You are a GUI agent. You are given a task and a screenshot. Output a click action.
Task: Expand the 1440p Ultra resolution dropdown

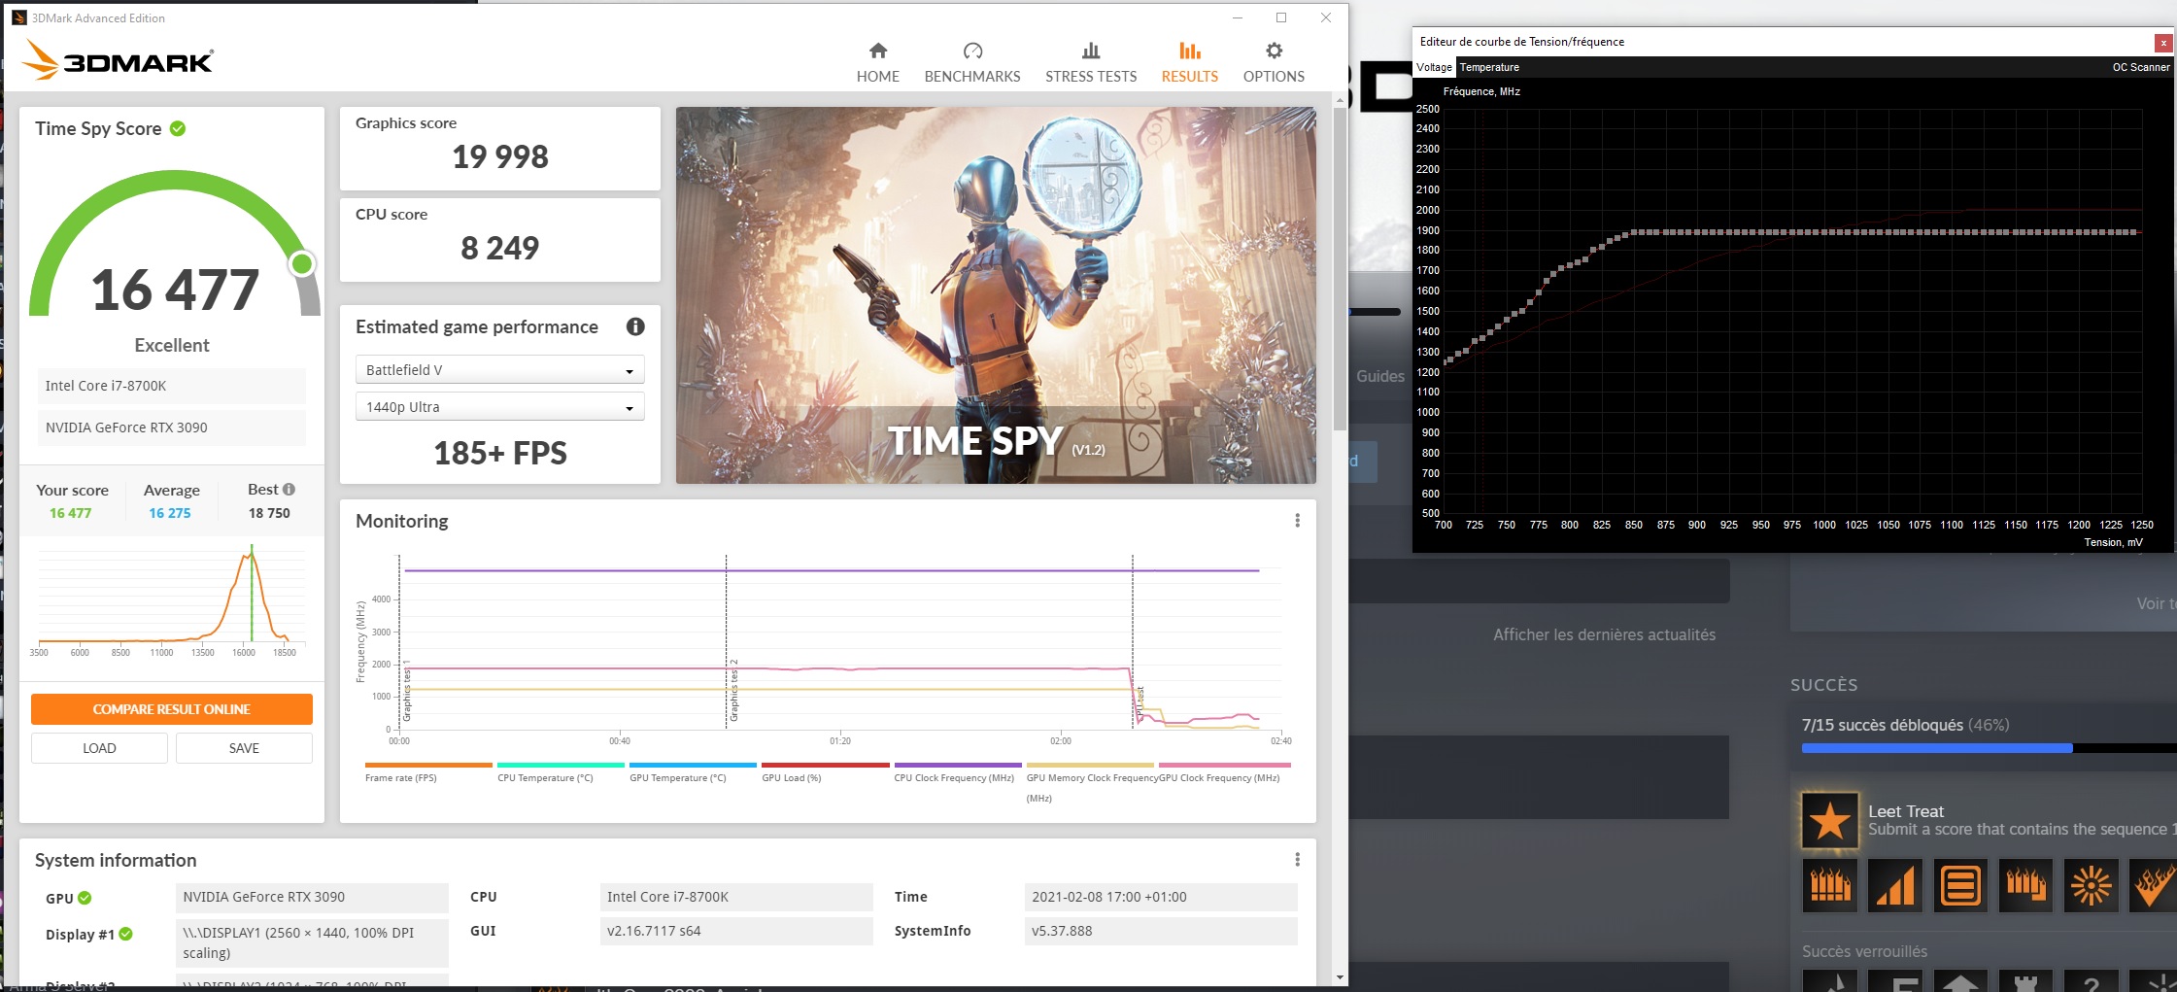click(499, 407)
